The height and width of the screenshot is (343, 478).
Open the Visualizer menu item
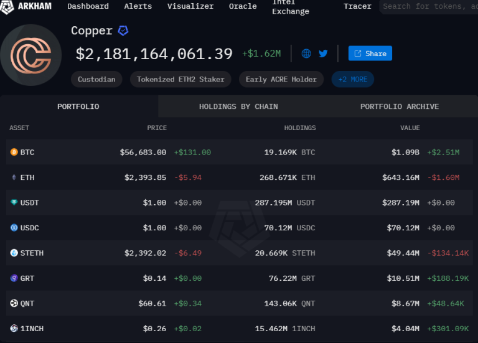pyautogui.click(x=190, y=6)
